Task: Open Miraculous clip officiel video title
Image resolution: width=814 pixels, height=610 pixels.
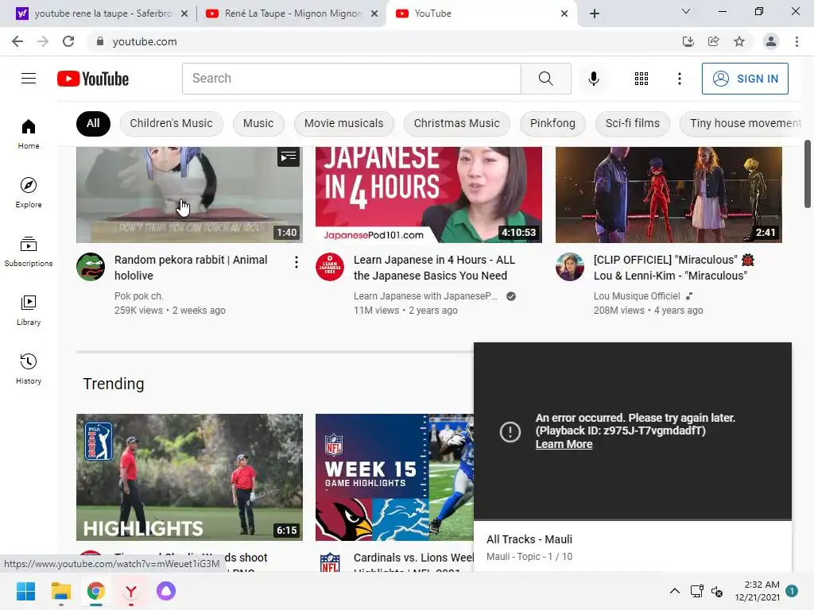Action: [673, 268]
